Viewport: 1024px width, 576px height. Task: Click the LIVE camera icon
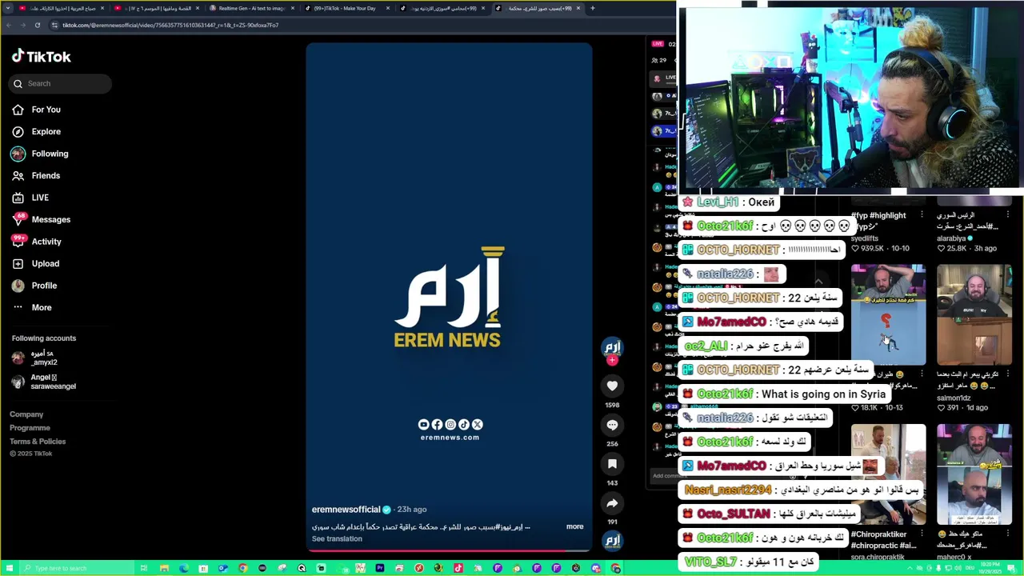pos(18,198)
